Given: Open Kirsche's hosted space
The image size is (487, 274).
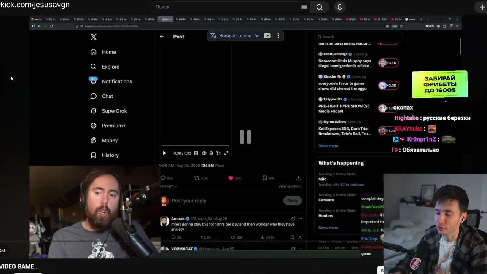Looking at the screenshot, I should coord(358,83).
